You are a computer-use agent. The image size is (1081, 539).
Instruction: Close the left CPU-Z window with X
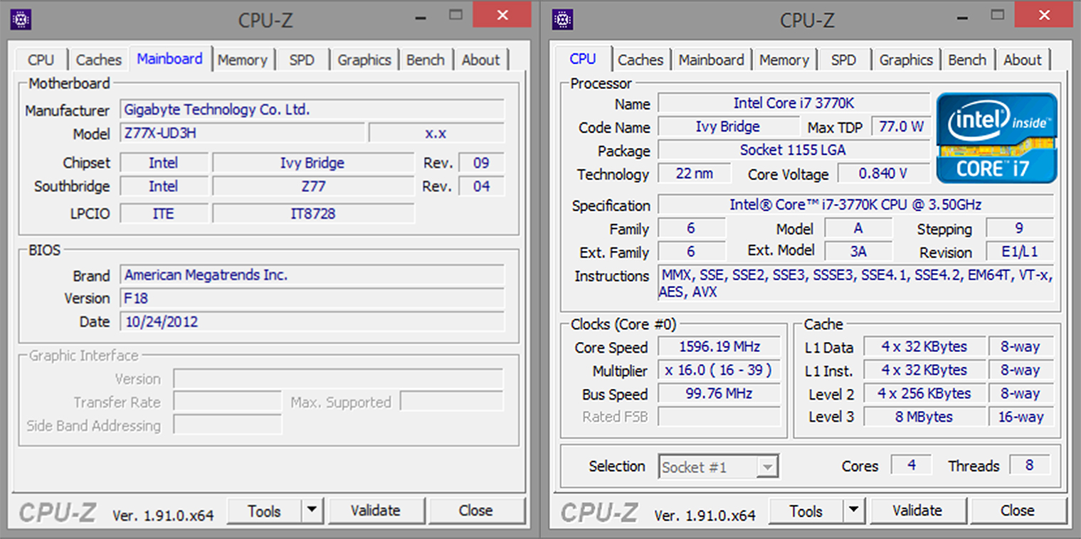[x=502, y=14]
